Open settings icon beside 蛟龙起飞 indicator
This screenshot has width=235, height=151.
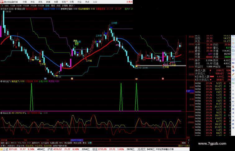tap(1, 81)
